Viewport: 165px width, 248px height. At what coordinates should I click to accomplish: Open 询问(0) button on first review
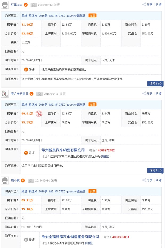coord(155,83)
